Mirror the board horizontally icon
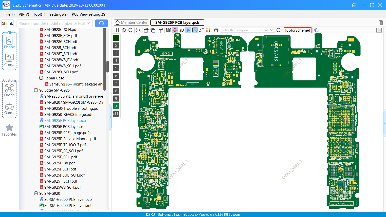Screen dimensions: 386x217 (169, 30)
